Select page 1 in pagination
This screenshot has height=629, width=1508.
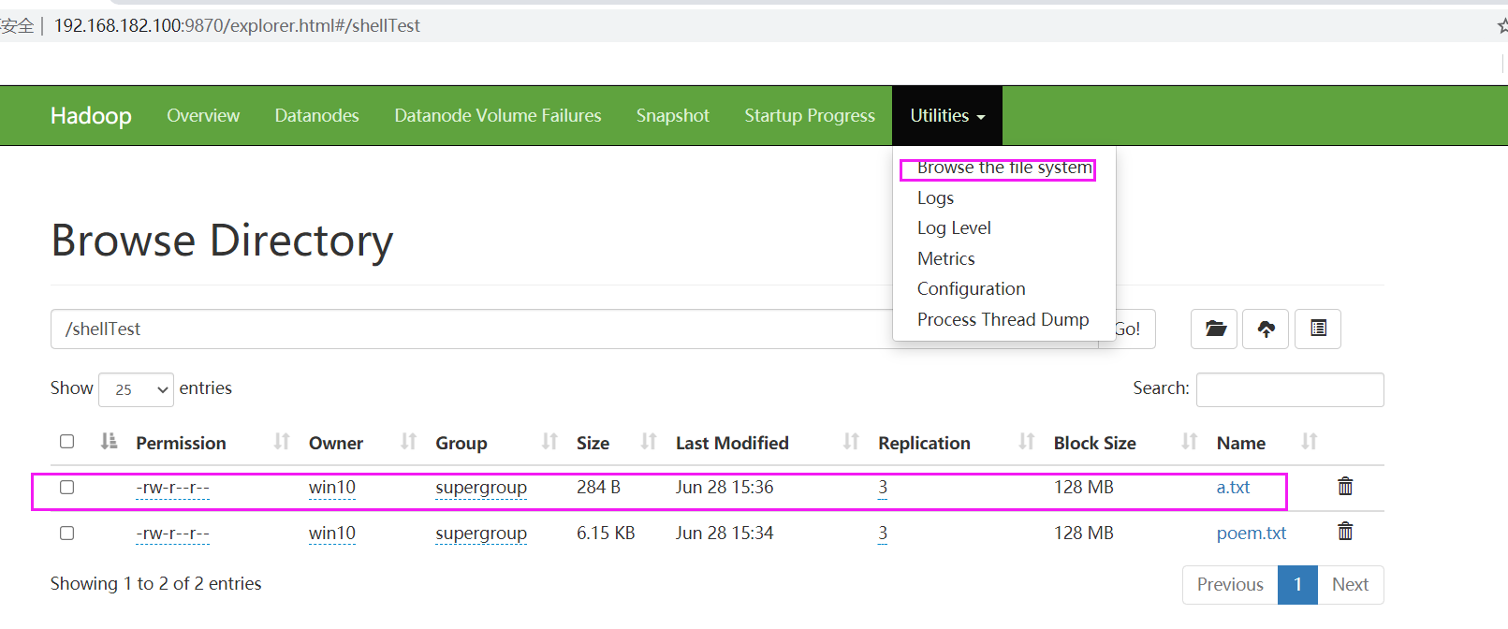tap(1297, 584)
